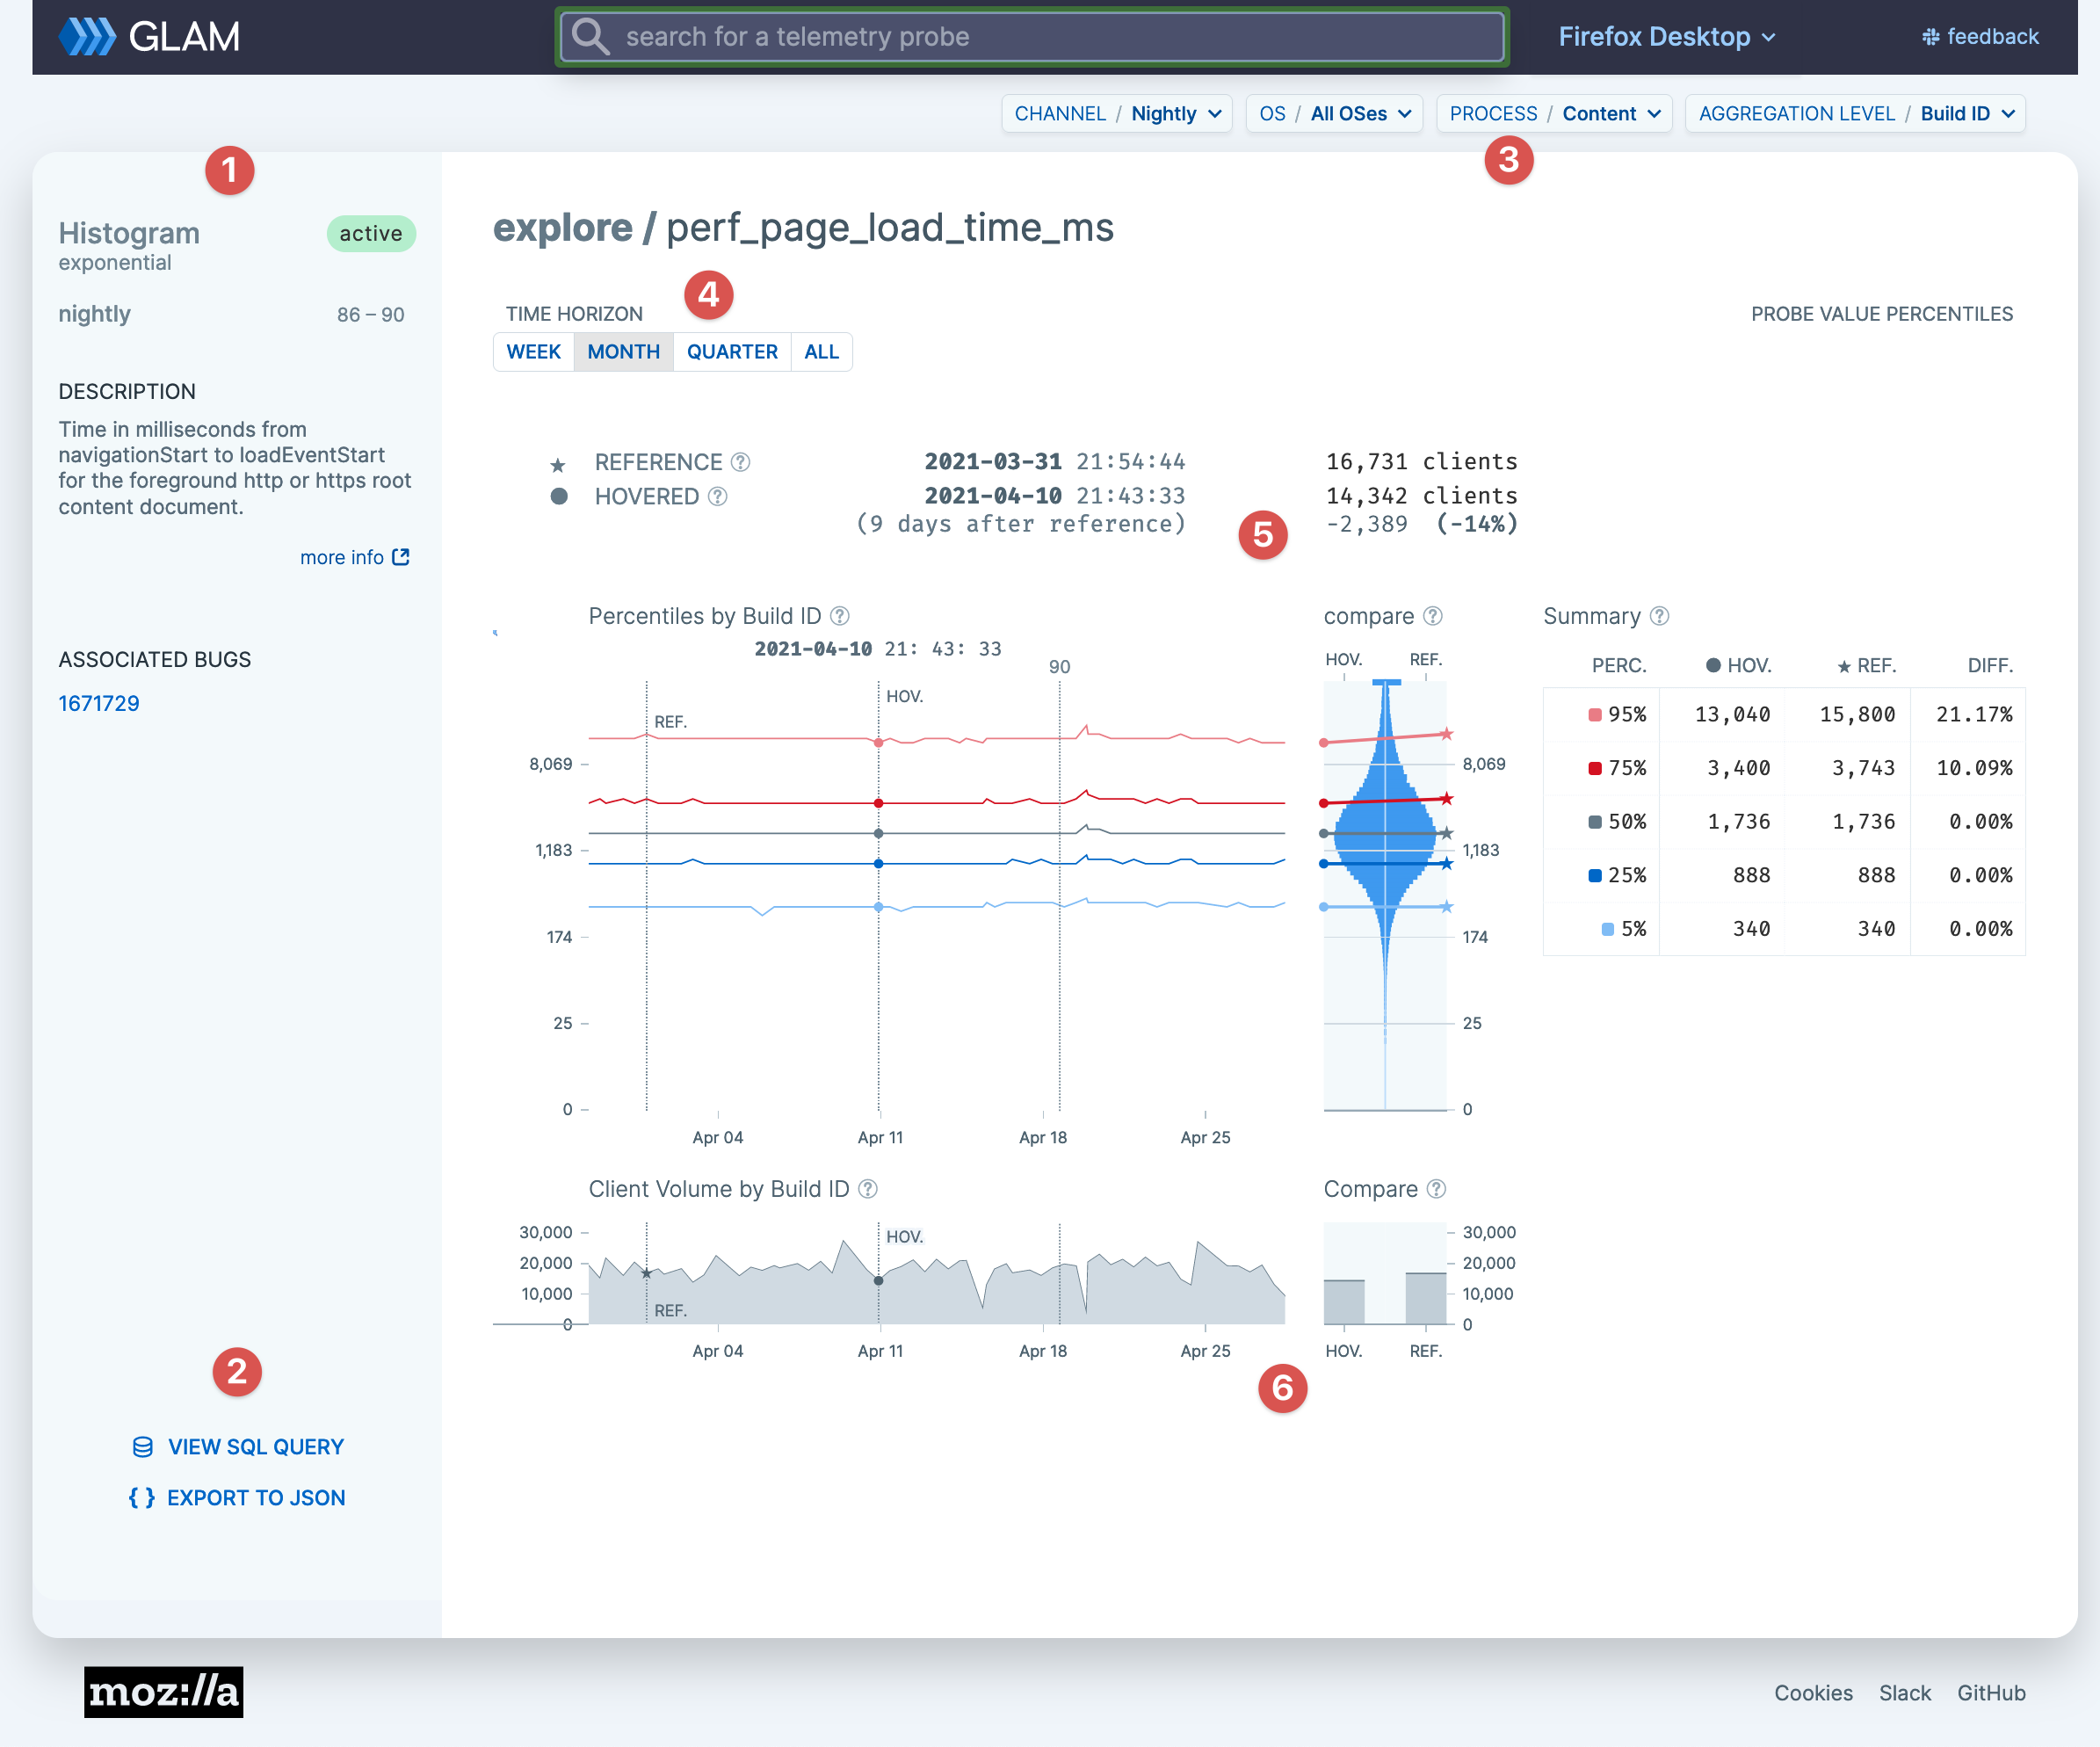Open the Firefox Desktop product dropdown
Screen dimensions: 2100x1747
point(1666,37)
